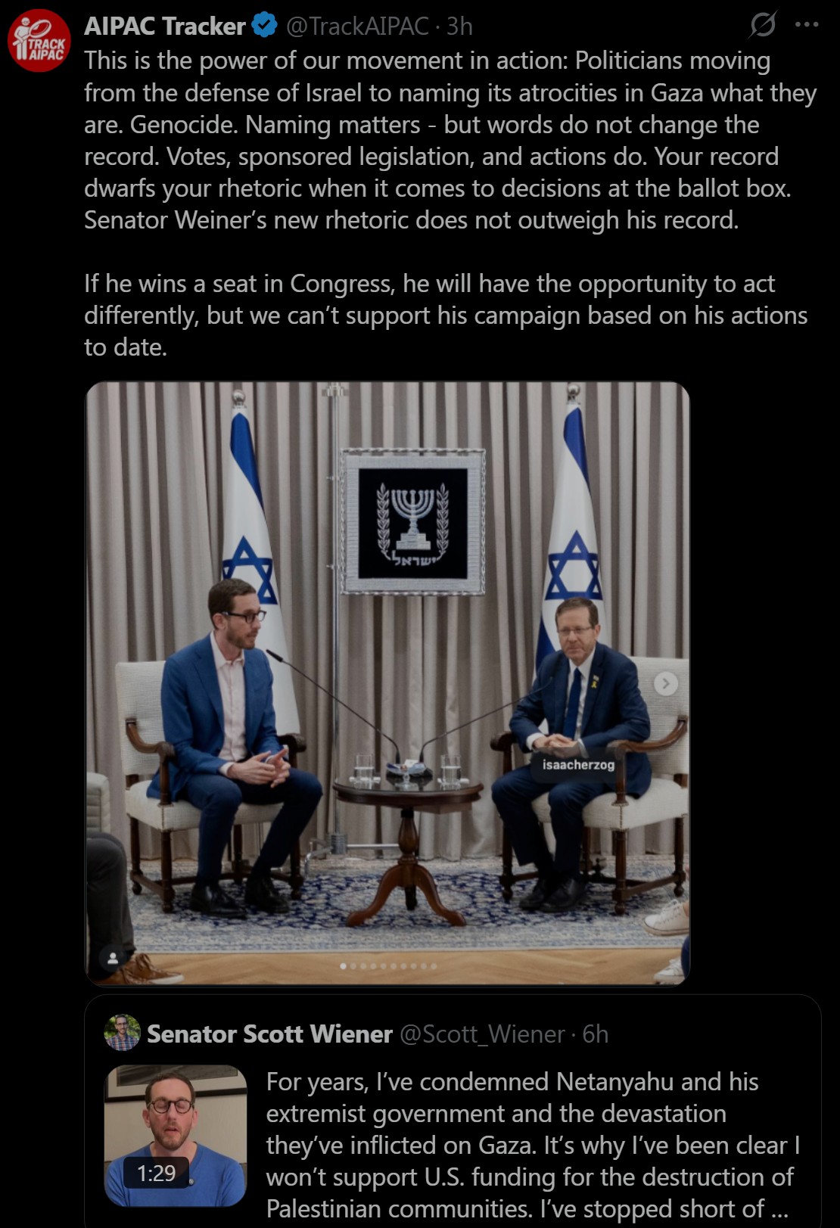This screenshot has width=840, height=1228.
Task: Open the three-dot more options menu
Action: point(807,24)
